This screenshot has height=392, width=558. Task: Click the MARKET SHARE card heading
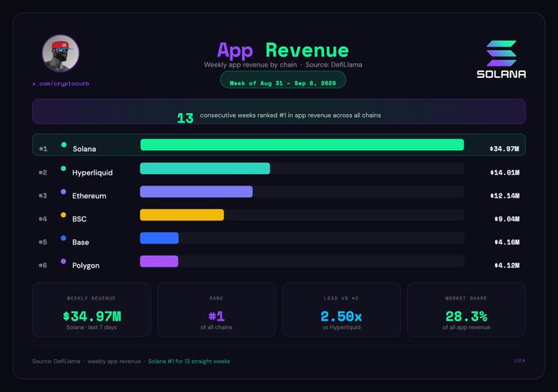coord(466,298)
